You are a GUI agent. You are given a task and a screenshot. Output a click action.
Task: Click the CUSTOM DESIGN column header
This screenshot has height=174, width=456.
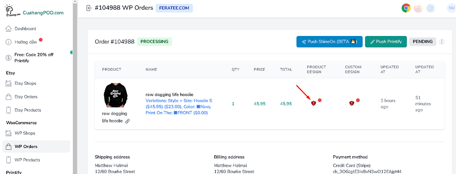pyautogui.click(x=353, y=69)
